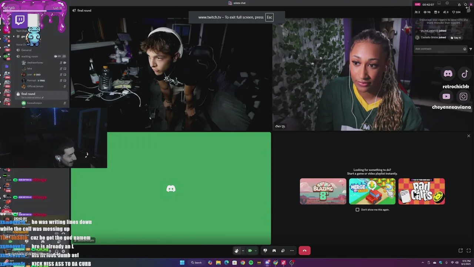This screenshot has width=474, height=267.
Task: Click the reactions icon in the call bar
Action: 283,251
